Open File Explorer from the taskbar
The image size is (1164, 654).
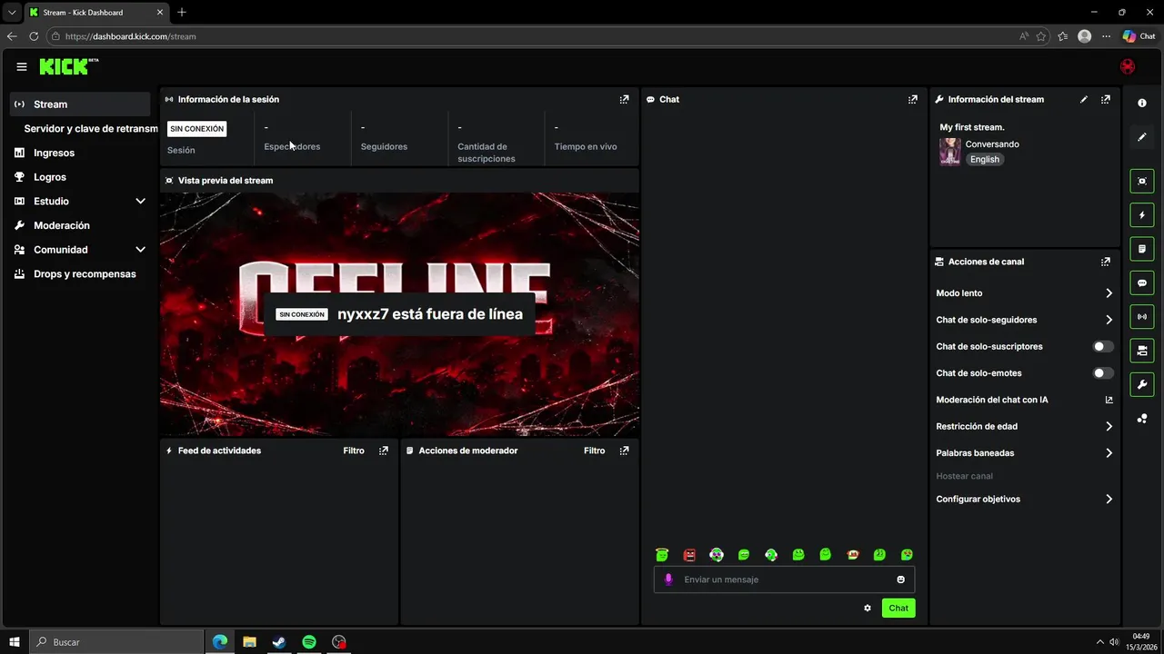[x=249, y=642]
